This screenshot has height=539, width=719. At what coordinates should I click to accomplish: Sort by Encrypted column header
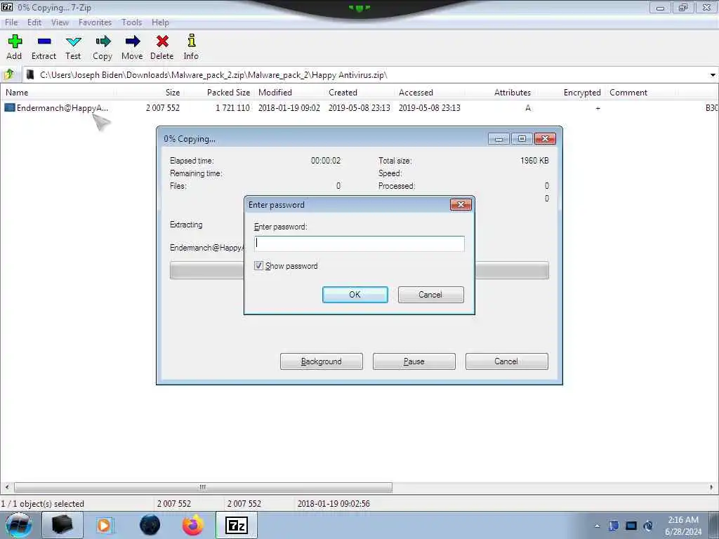click(x=582, y=93)
